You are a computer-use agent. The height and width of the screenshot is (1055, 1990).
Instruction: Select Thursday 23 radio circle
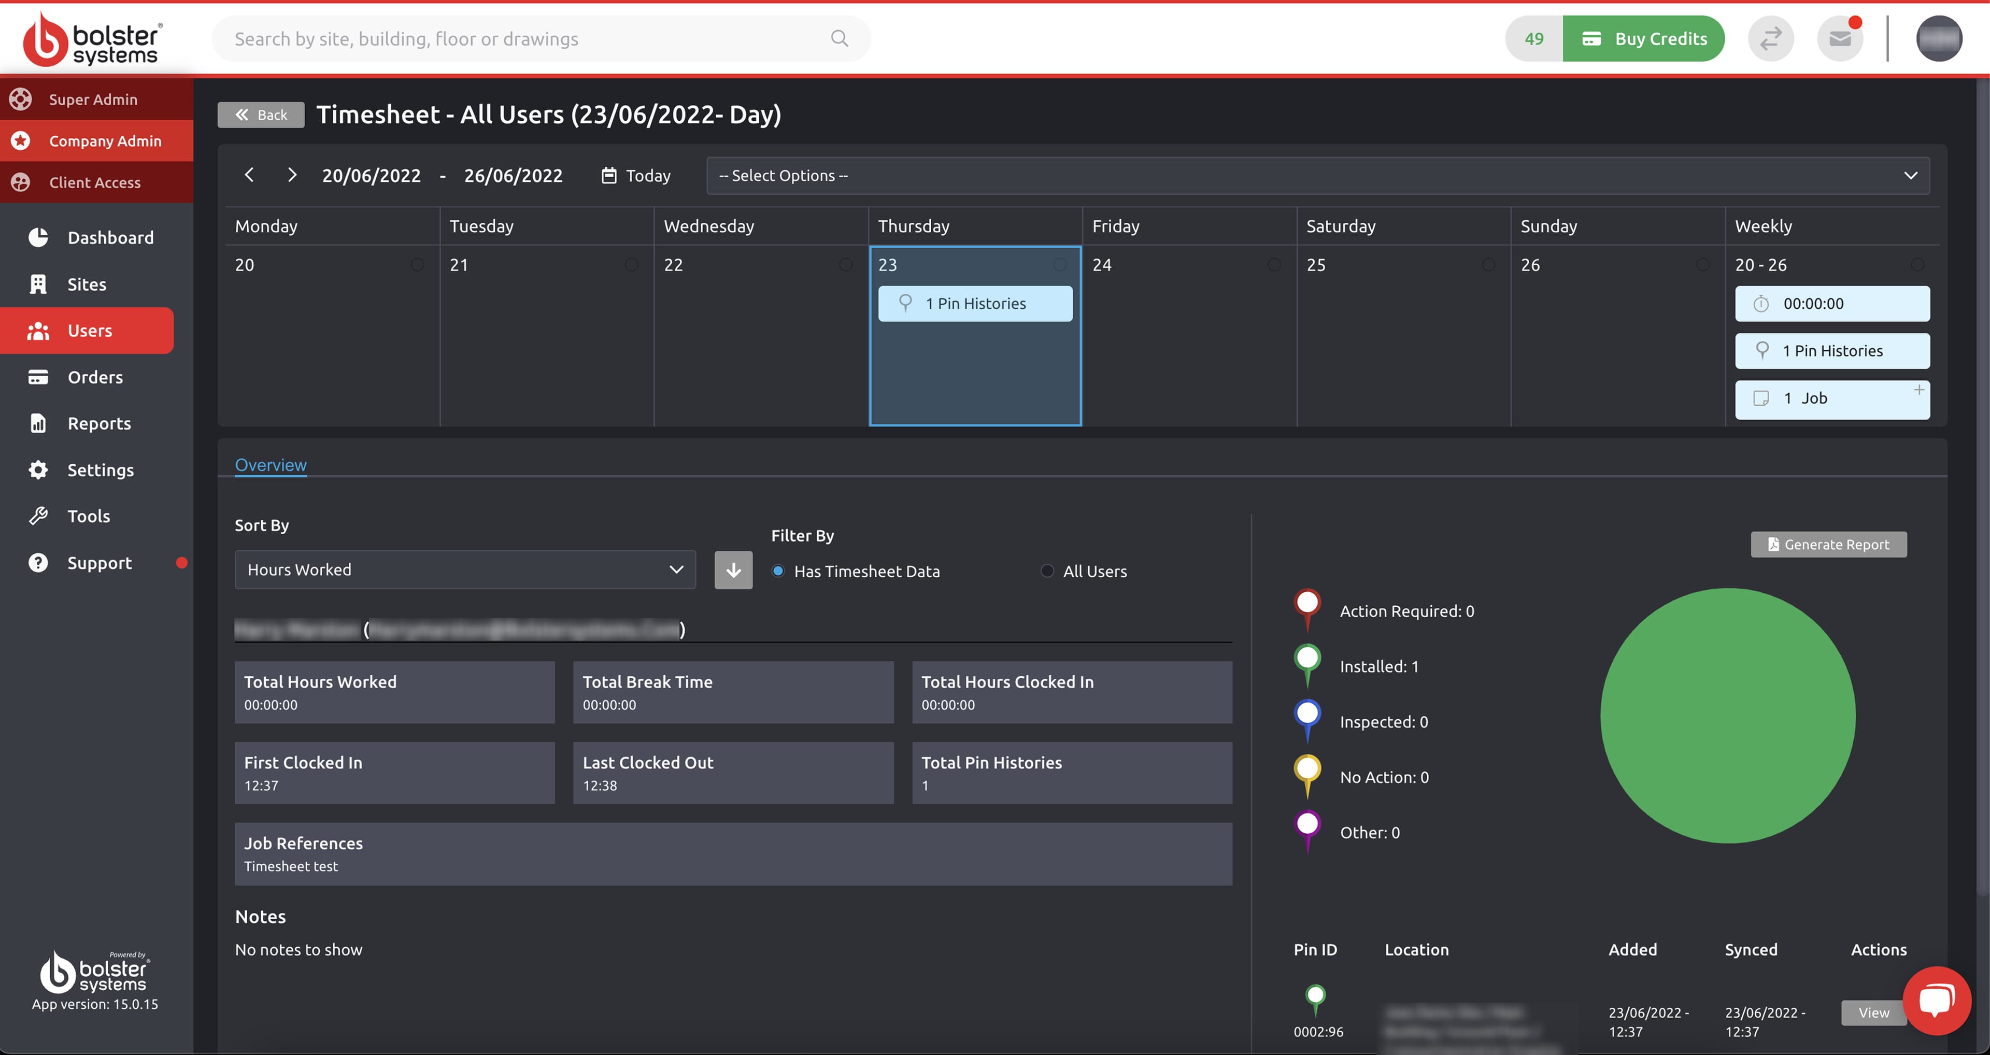point(1060,265)
